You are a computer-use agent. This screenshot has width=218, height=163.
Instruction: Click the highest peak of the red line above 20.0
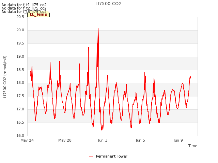click(x=98, y=29)
